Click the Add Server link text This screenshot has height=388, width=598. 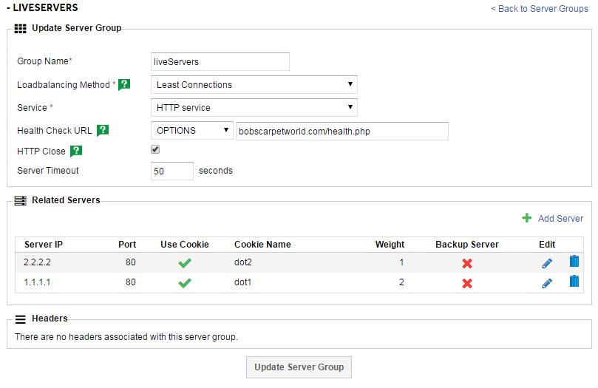pos(560,219)
